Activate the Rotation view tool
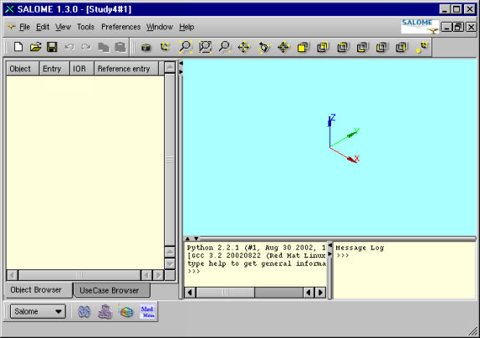 (263, 47)
